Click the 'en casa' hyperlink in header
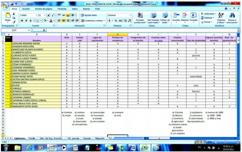 click(158, 41)
